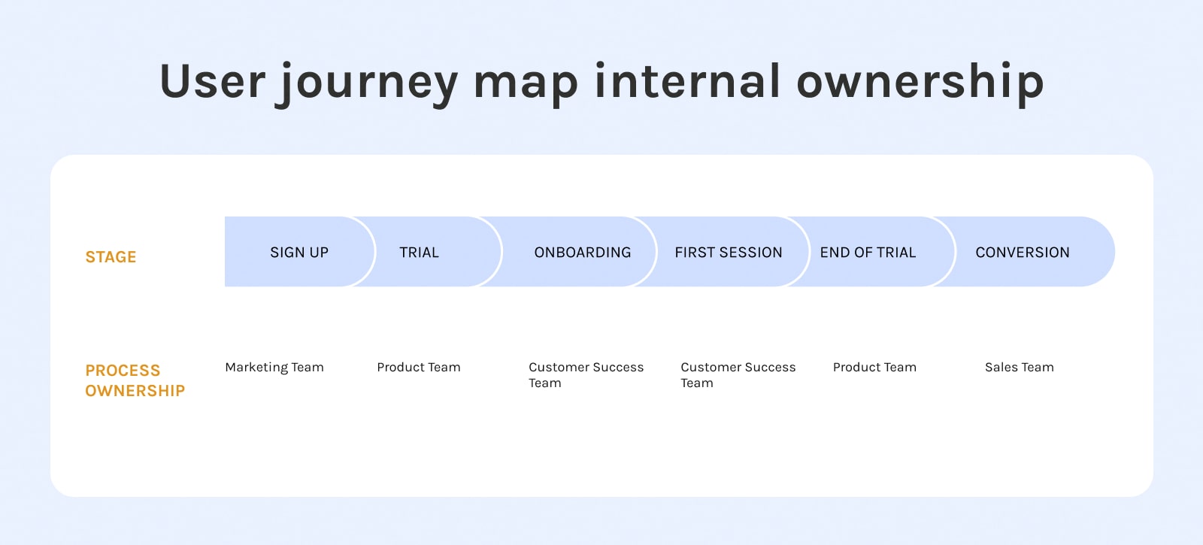Click the orange OWNERSHIP row label word
The image size is (1203, 545).
point(135,391)
